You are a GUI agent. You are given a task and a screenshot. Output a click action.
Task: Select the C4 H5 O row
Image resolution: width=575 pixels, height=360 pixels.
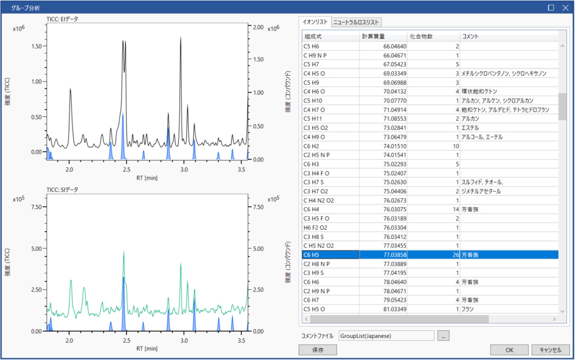point(430,74)
